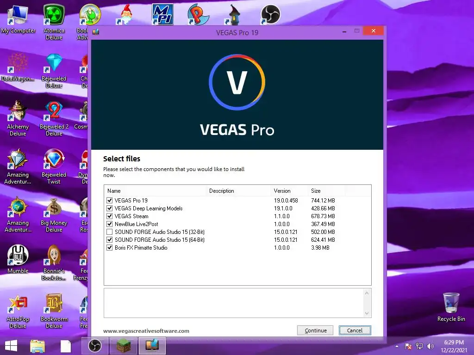Viewport: 474px width, 355px height.
Task: Cancel the VEGAS Pro installation
Action: point(355,331)
